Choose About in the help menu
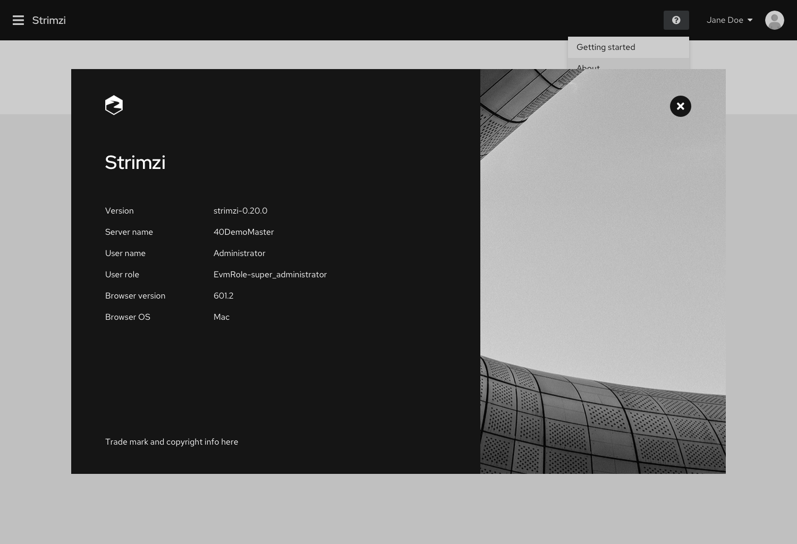This screenshot has height=544, width=797. coord(588,67)
